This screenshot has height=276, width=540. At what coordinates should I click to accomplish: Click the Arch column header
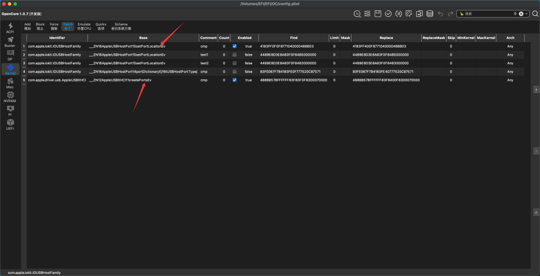(510, 38)
